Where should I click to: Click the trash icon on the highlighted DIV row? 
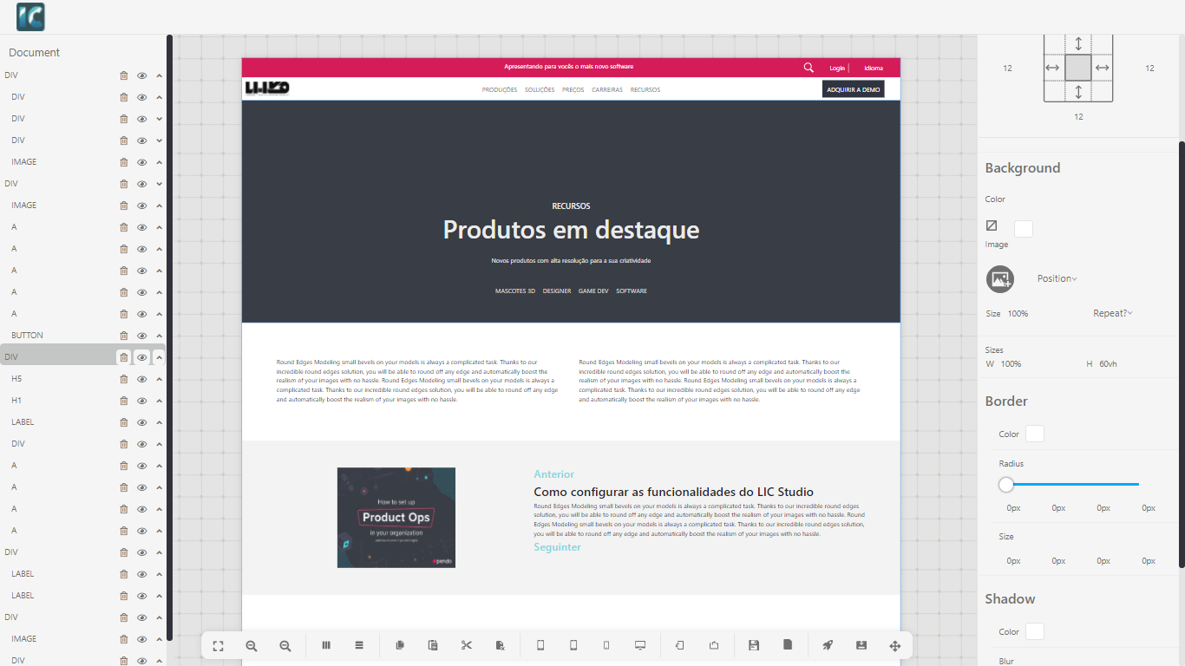point(124,357)
